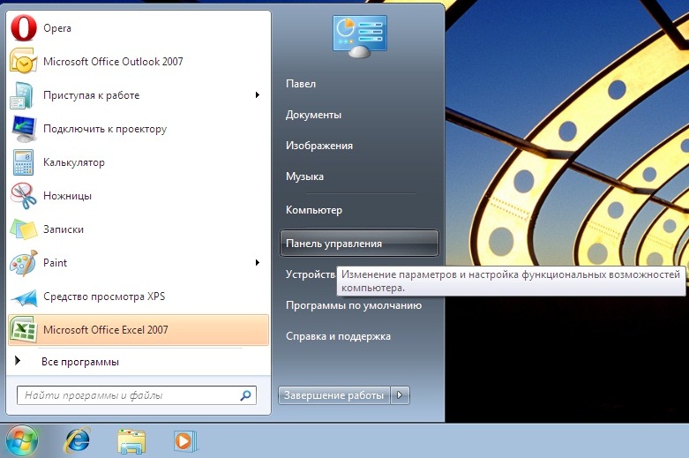Launch Microsoft Office Outlook 2007 icon
Image resolution: width=689 pixels, height=458 pixels.
tap(21, 62)
